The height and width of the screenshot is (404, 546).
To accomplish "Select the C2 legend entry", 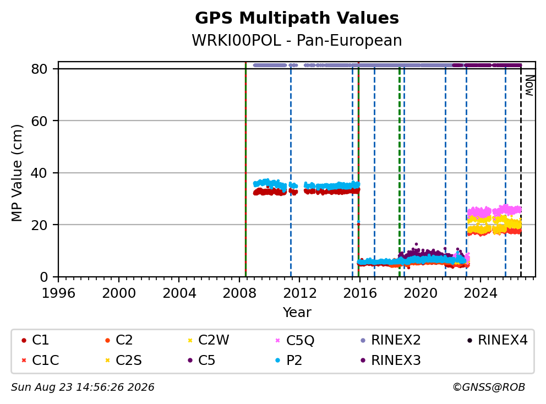I will [119, 340].
